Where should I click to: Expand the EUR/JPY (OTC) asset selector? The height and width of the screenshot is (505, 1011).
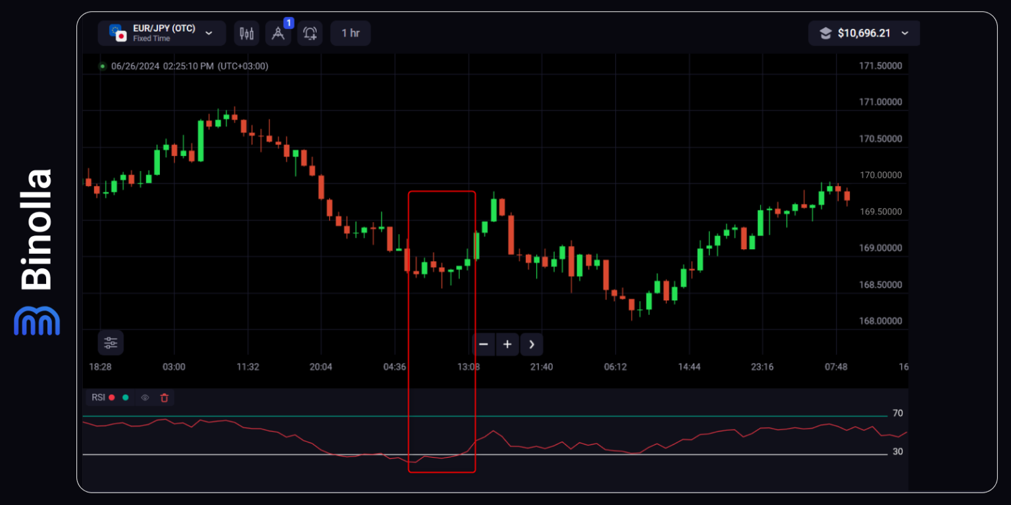pyautogui.click(x=162, y=33)
